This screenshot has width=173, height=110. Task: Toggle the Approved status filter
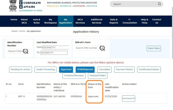[66, 69]
